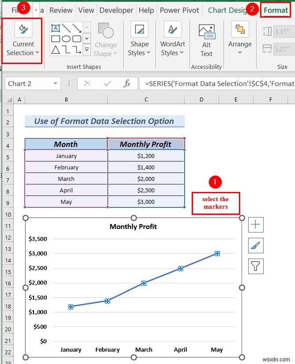The height and width of the screenshot is (364, 295).
Task: Expand the Name Box dropdown
Action: pos(55,83)
